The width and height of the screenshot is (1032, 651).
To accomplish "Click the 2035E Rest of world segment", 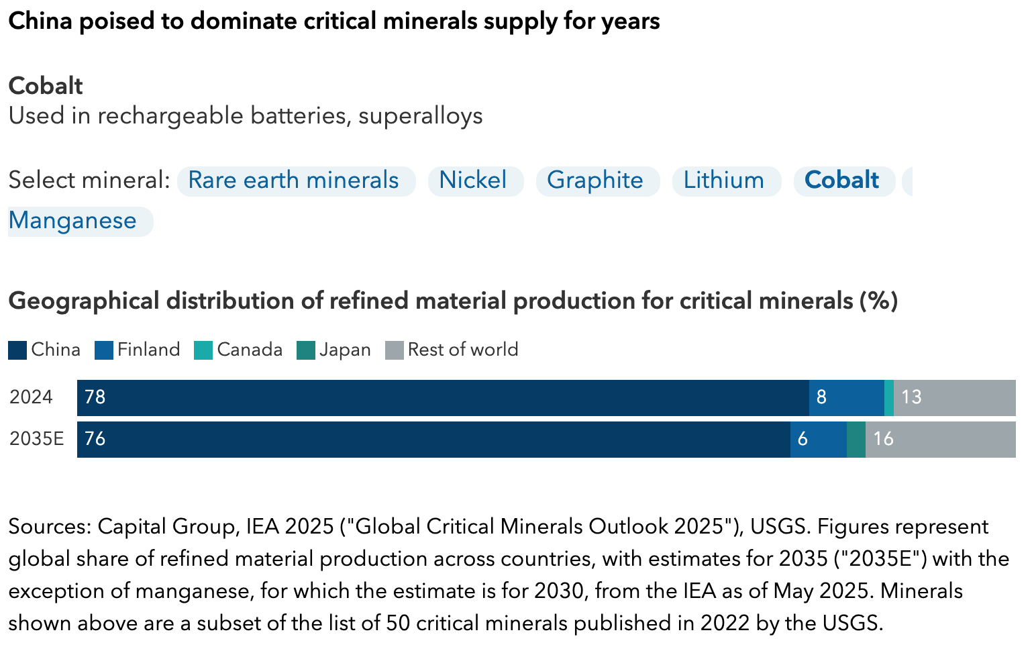I will point(940,440).
